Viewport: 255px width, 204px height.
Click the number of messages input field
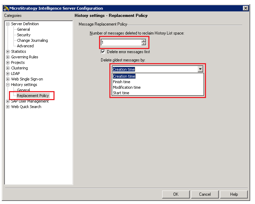[x=121, y=42]
